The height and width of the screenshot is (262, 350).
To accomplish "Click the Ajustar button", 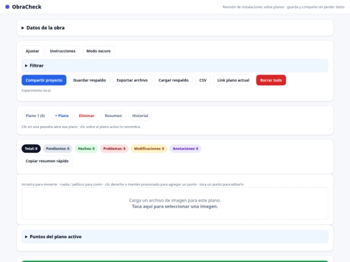I will 32,51.
